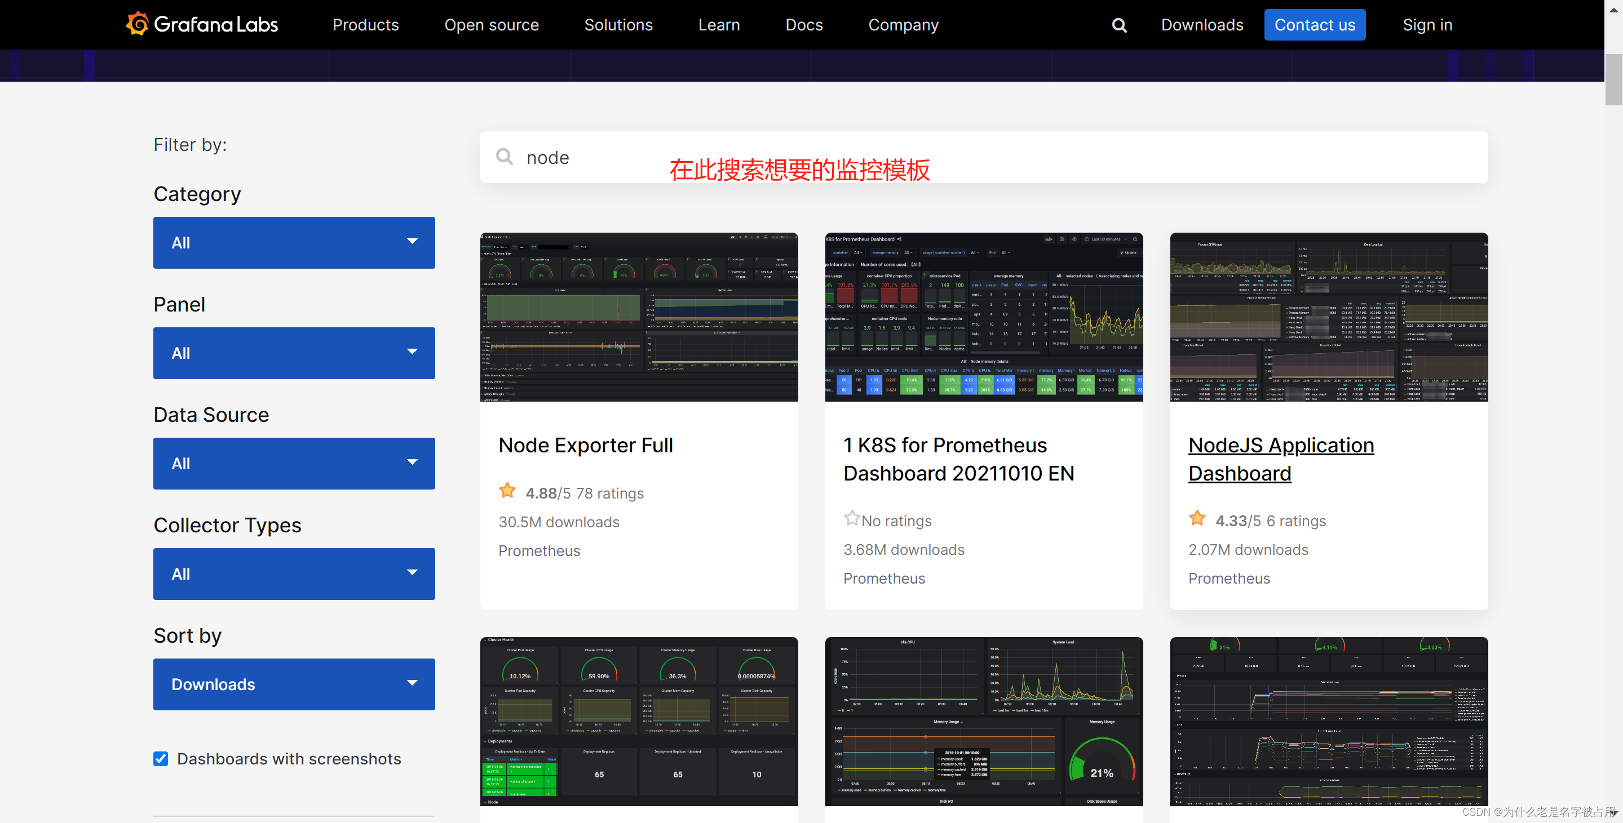The image size is (1623, 823).
Task: Open the Collector Types dropdown
Action: 294,574
